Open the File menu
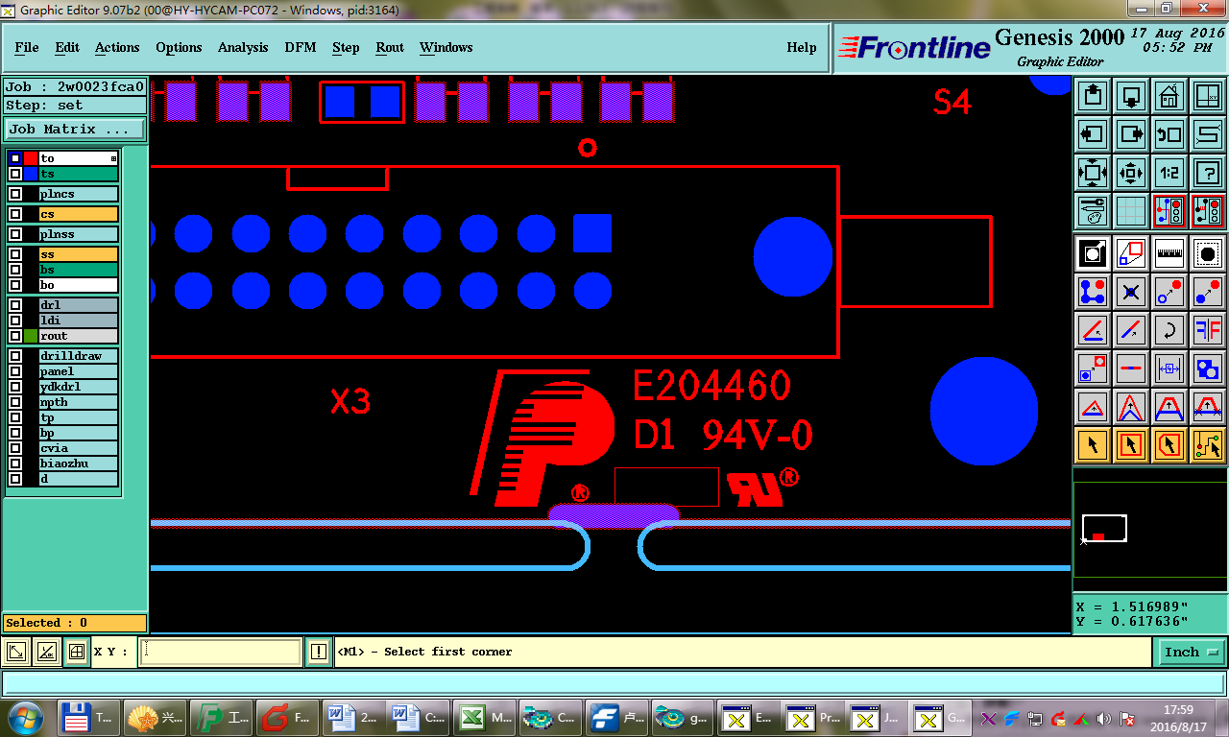Screen dimensions: 1229x737 point(27,47)
